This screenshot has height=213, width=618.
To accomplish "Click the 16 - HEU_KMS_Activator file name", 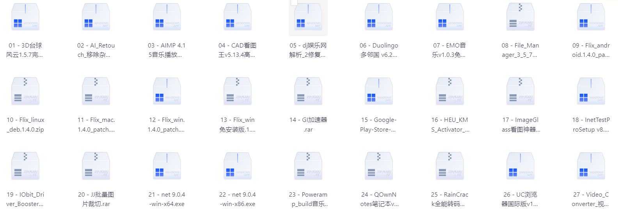I will coord(449,125).
